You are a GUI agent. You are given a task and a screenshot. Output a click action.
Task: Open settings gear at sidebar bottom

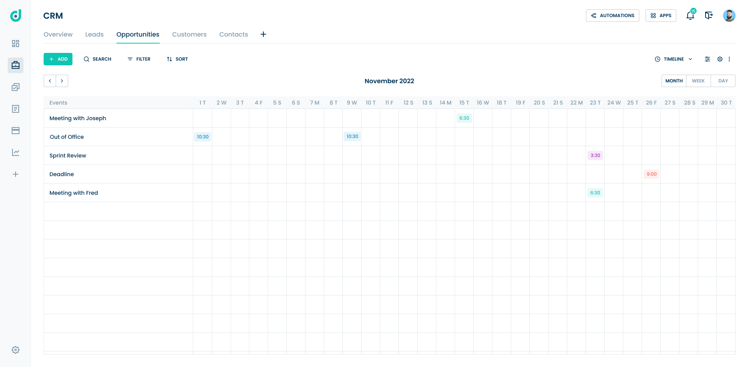[16, 350]
